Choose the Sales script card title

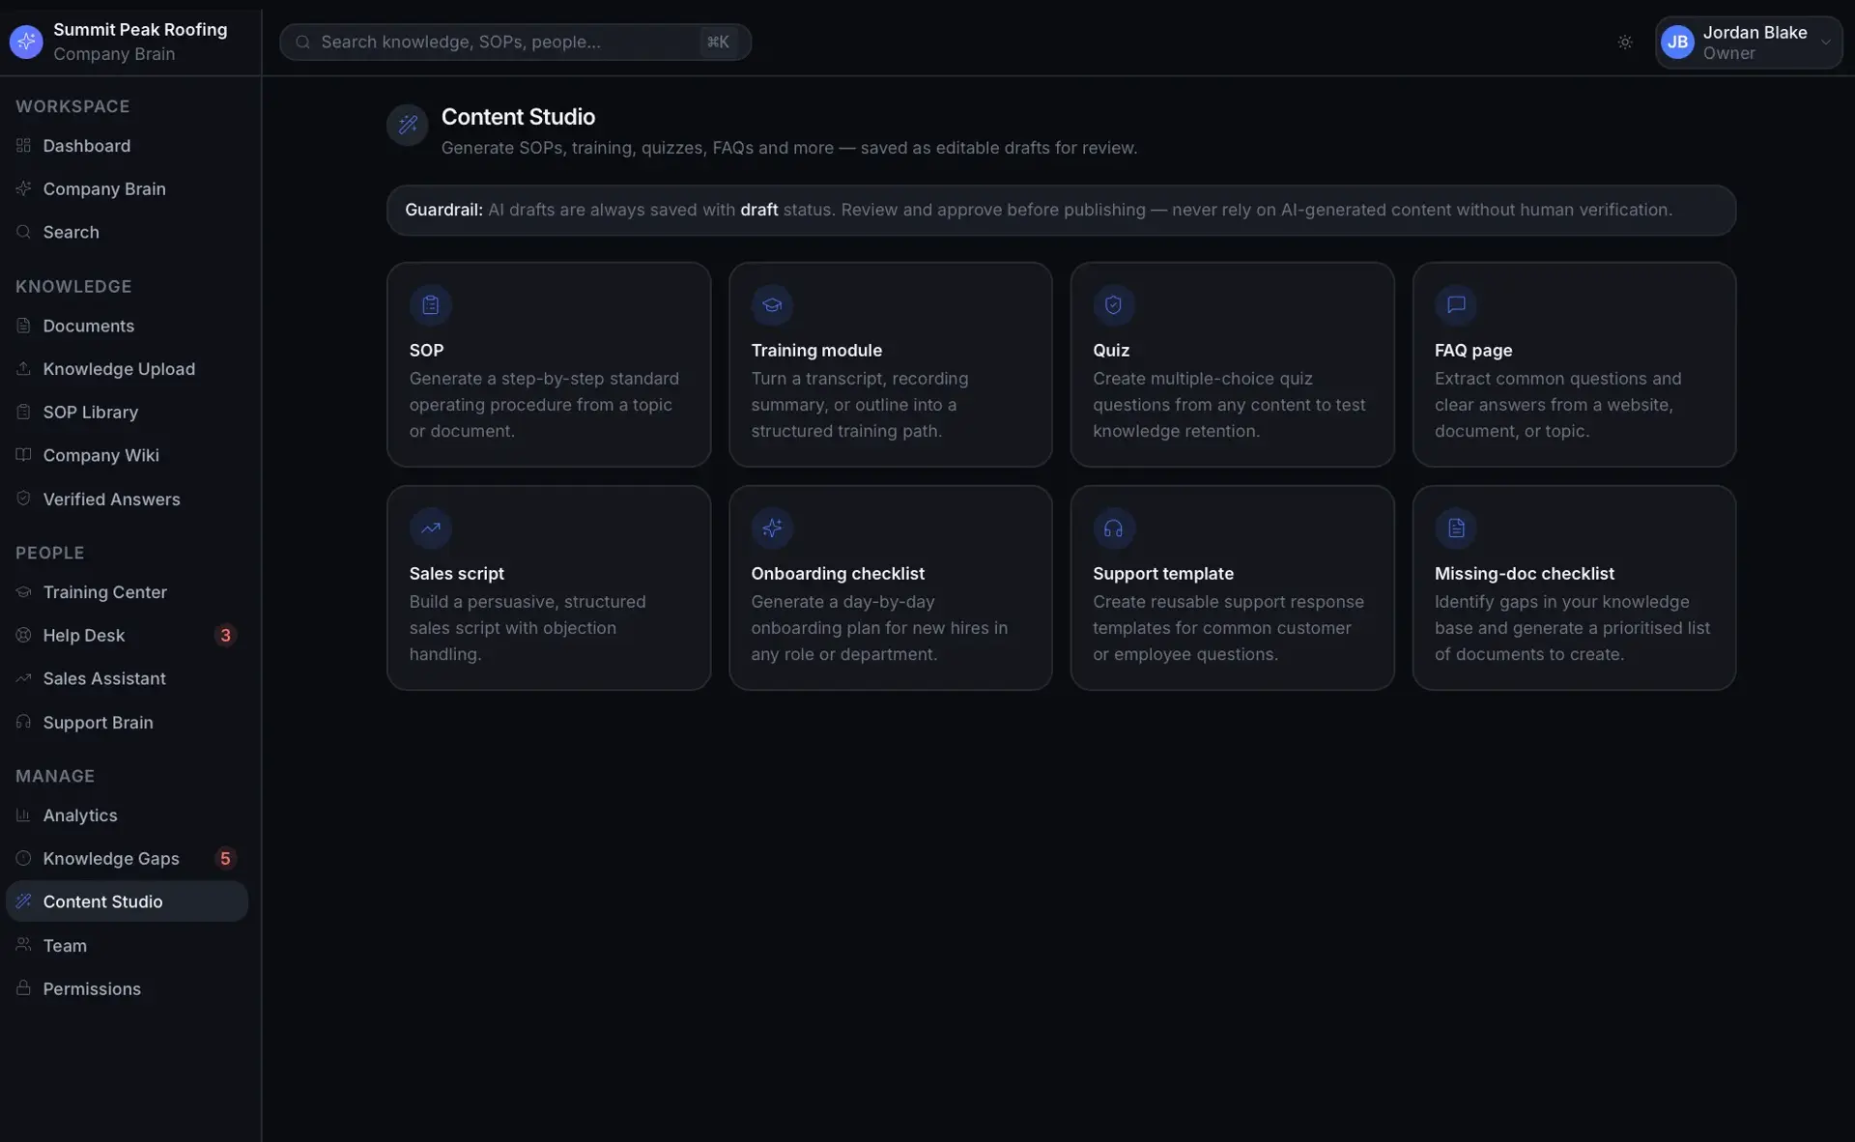tap(456, 573)
